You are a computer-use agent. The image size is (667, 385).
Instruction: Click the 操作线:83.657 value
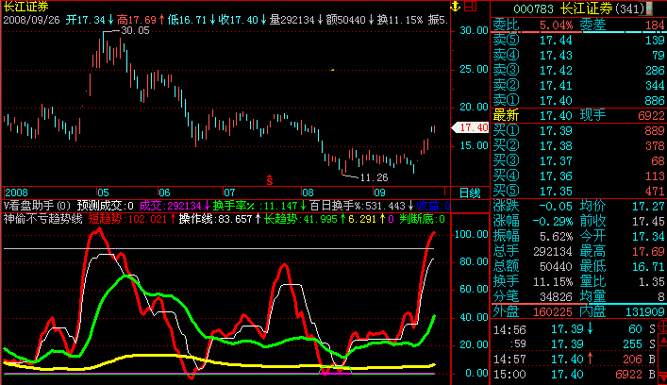click(x=220, y=219)
